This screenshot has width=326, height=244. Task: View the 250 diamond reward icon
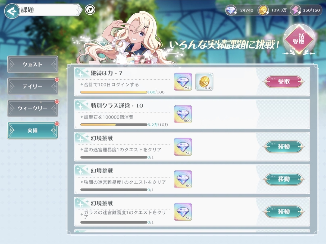click(x=183, y=82)
